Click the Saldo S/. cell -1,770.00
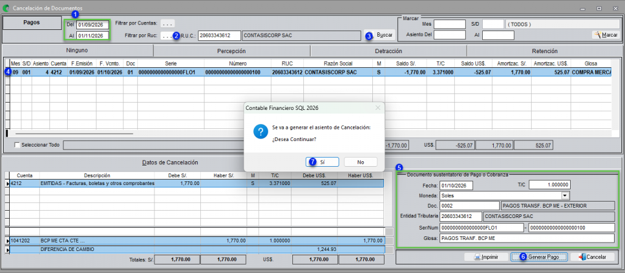625x273 pixels. [x=405, y=72]
